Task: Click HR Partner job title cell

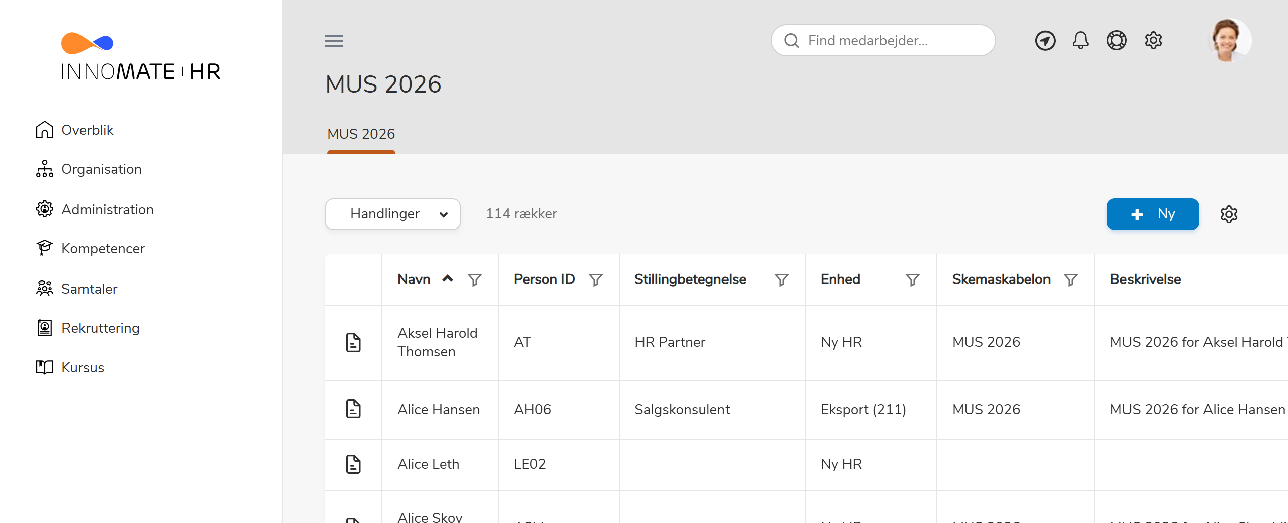Action: tap(670, 342)
